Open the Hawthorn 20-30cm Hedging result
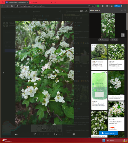 click(x=116, y=116)
